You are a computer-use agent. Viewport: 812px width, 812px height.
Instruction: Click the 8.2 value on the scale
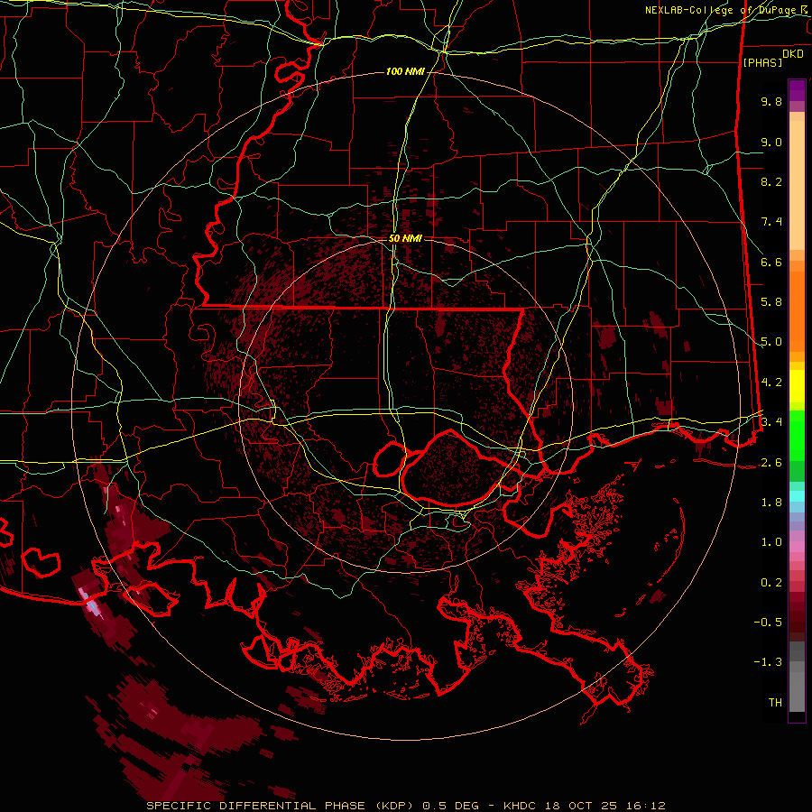click(x=771, y=181)
